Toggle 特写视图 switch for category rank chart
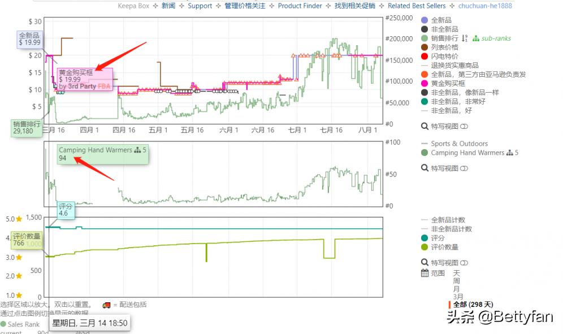Viewport: 563px width, 334px height. click(x=464, y=168)
